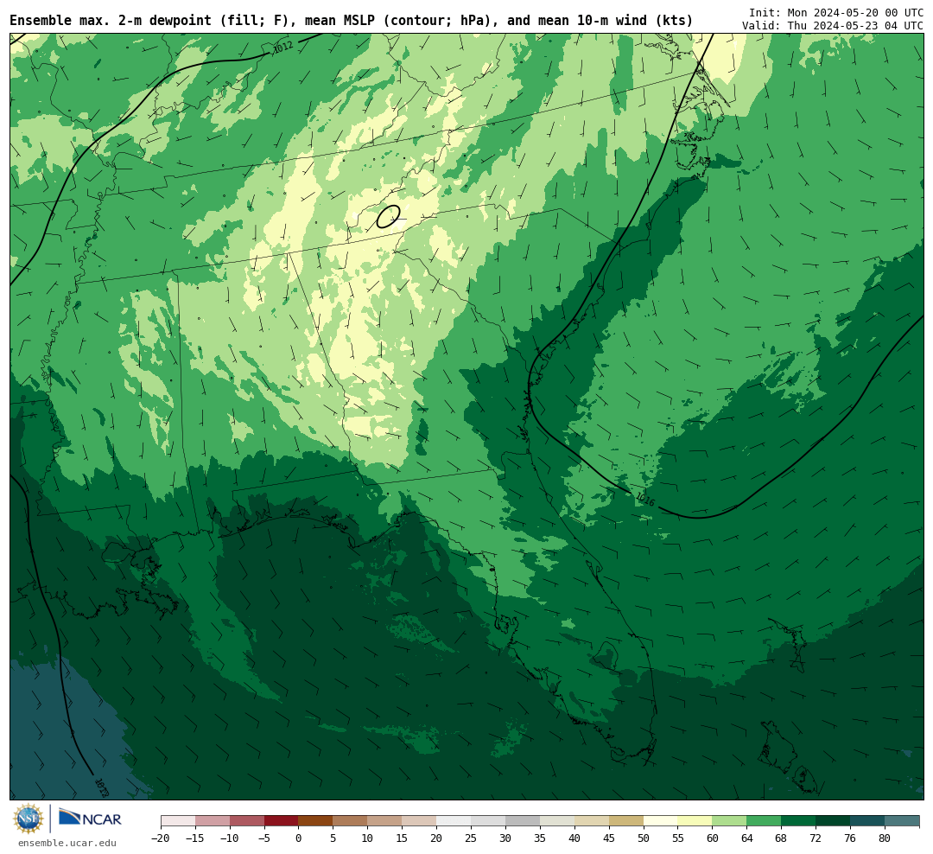Click the 1016 isobar contour label

point(645,499)
